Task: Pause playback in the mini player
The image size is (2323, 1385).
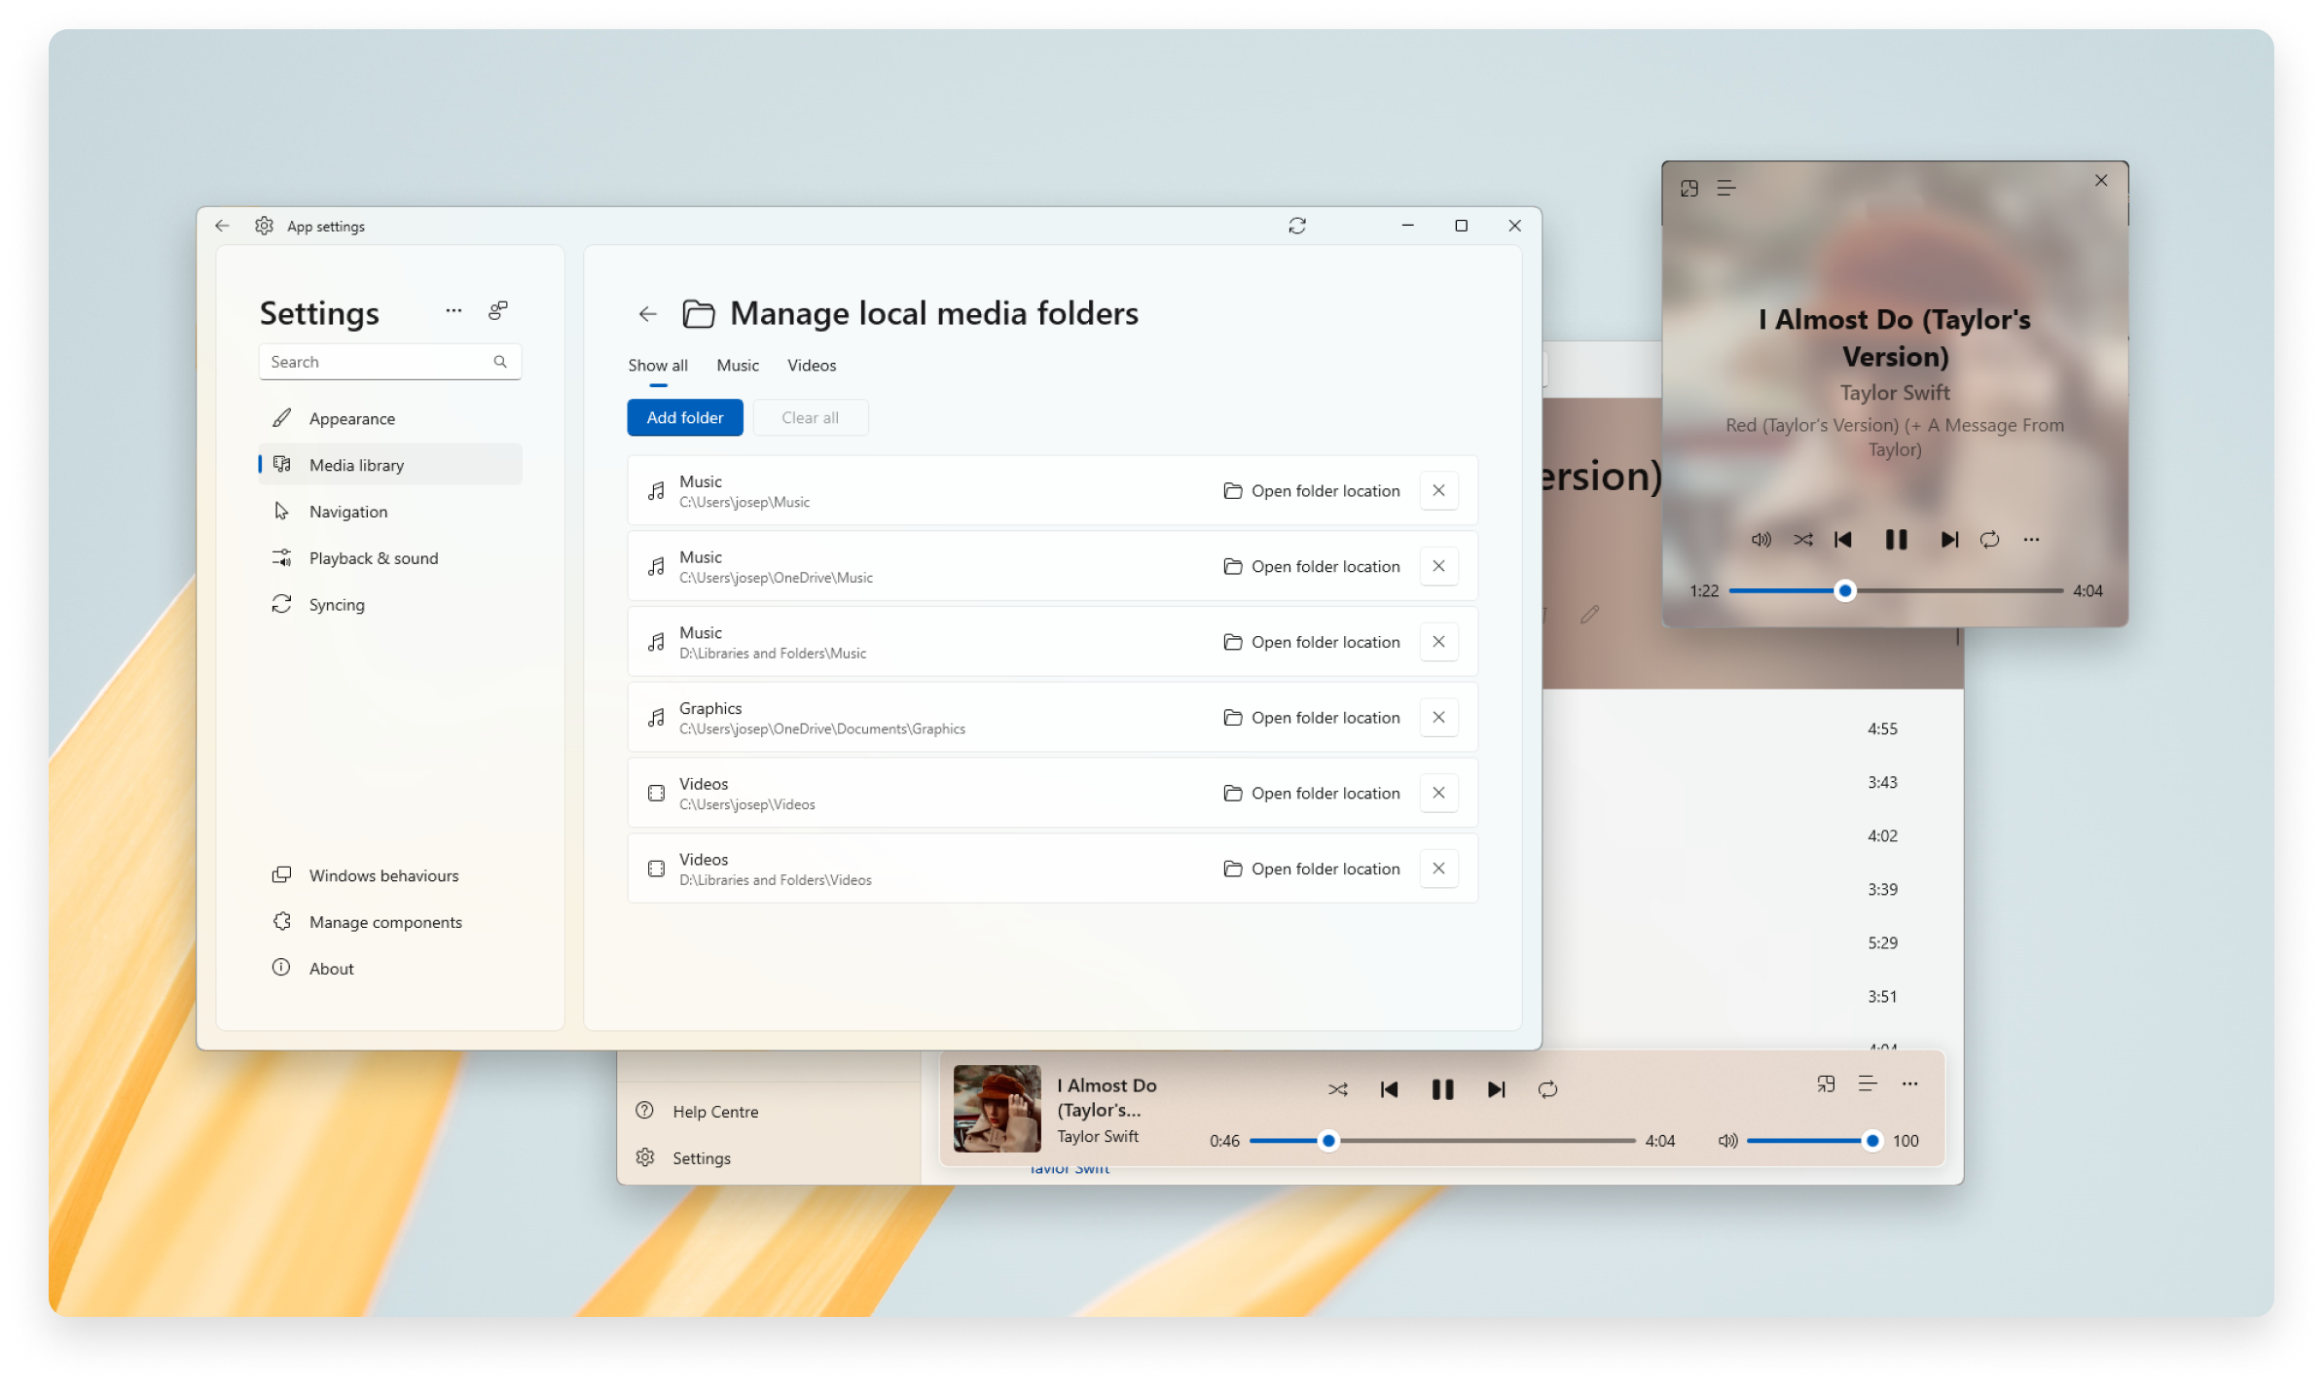Action: pyautogui.click(x=1896, y=540)
